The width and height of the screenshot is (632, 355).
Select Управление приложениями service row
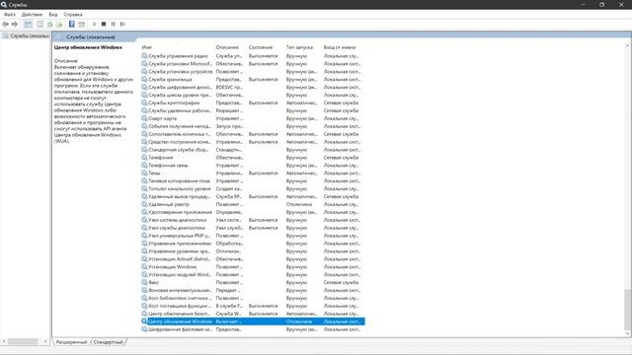tap(253, 244)
